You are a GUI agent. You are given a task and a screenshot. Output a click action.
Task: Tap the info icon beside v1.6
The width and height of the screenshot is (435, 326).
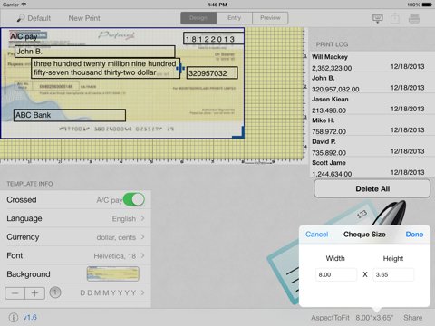(14, 317)
